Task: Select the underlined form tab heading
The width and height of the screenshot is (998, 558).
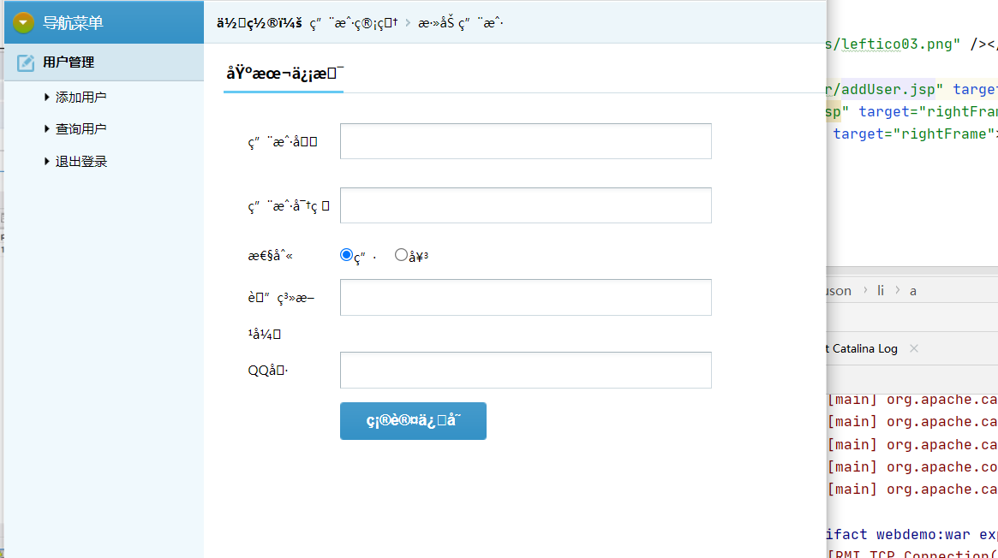Action: (x=284, y=74)
